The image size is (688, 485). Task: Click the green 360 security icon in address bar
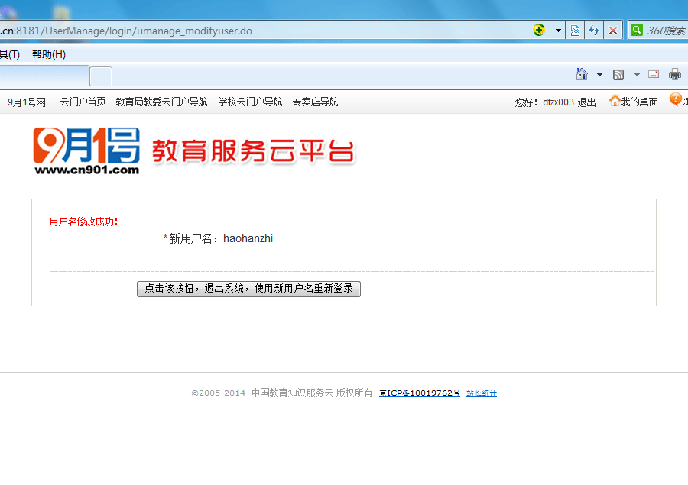tap(539, 31)
